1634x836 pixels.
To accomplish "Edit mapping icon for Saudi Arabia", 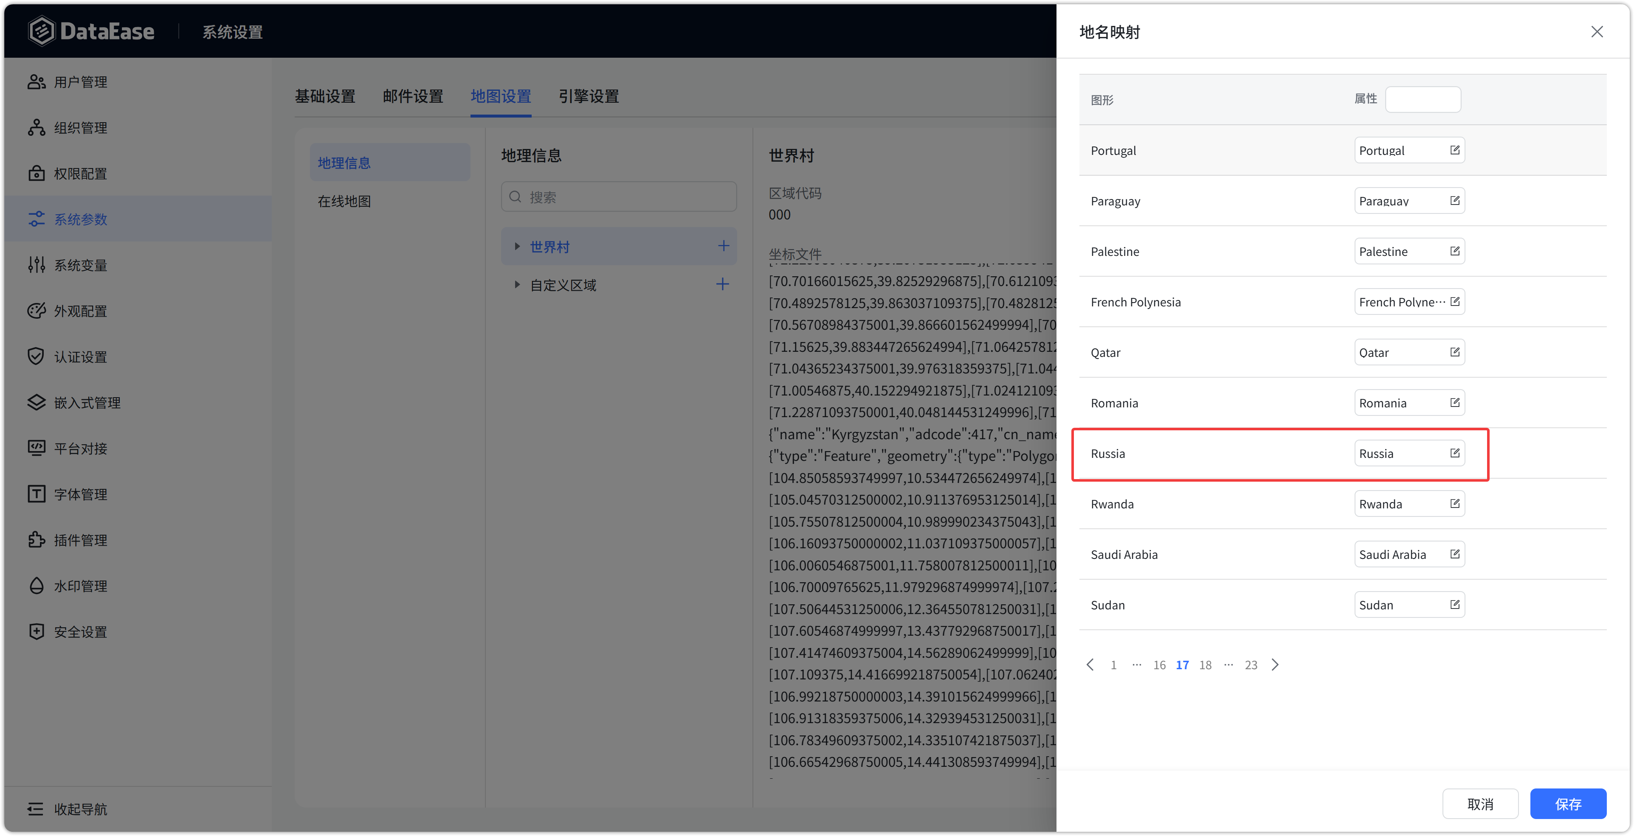I will click(x=1454, y=554).
